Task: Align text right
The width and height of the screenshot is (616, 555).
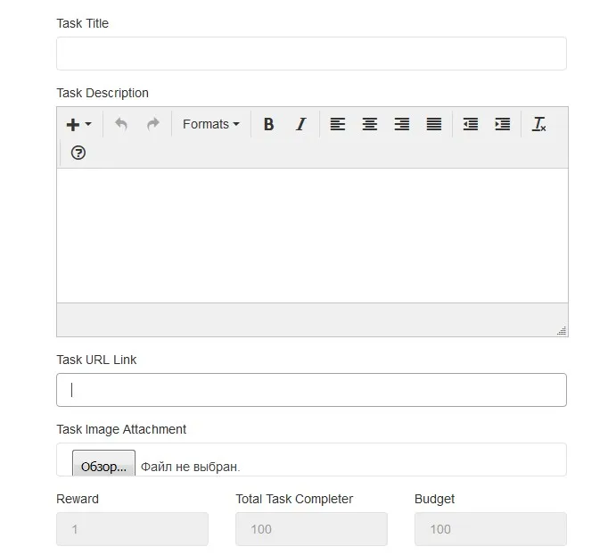Action: [402, 124]
